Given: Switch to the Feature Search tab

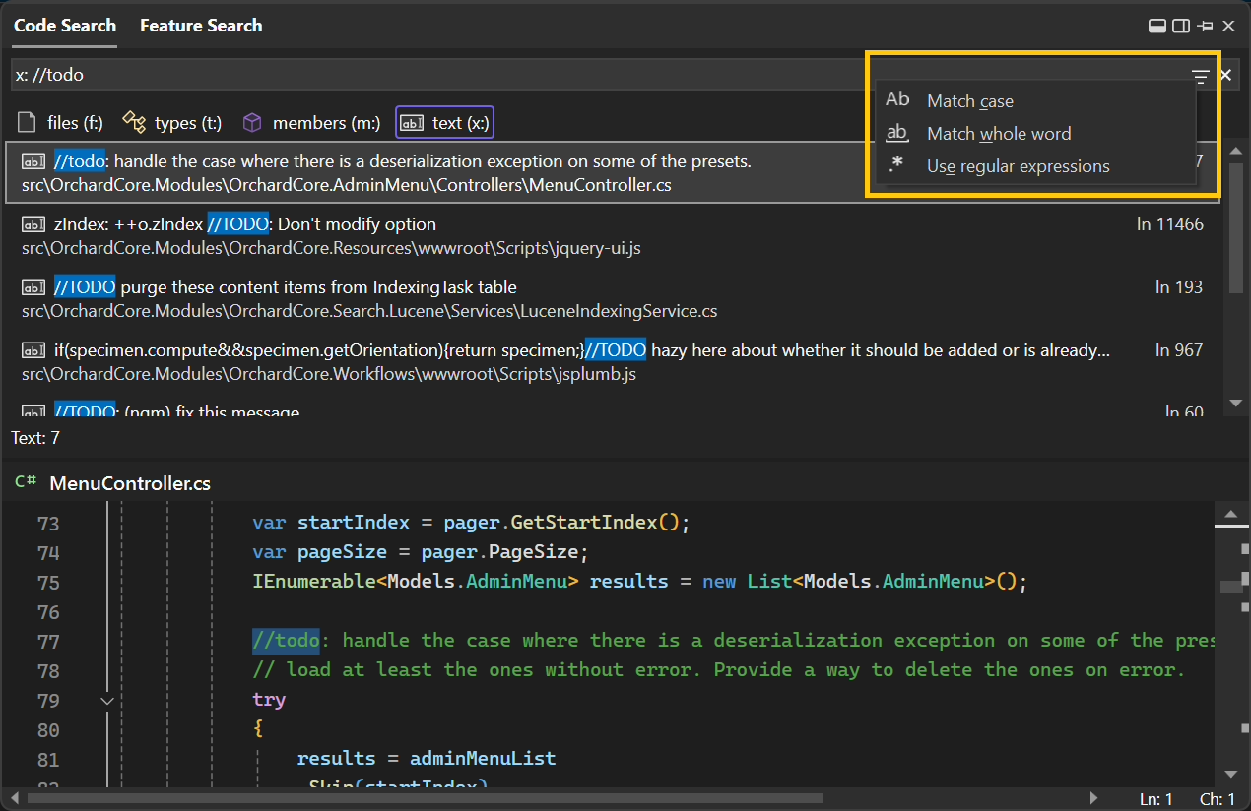Looking at the screenshot, I should (201, 26).
